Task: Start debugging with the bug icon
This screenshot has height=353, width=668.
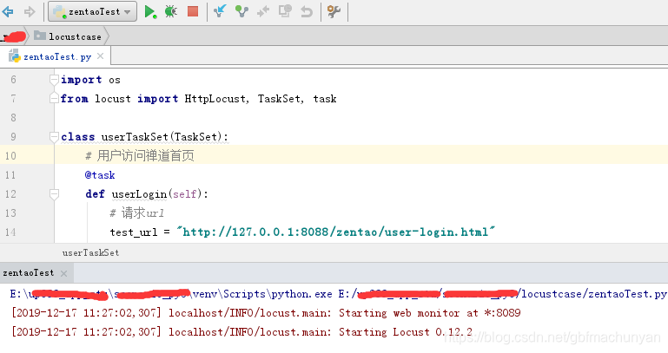Action: click(171, 11)
